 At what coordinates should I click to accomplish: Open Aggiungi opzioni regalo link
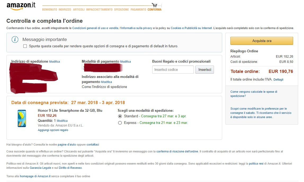53,130
